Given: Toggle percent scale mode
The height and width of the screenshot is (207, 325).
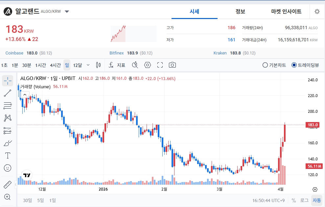Looking at the screenshot, I should click(x=293, y=200).
